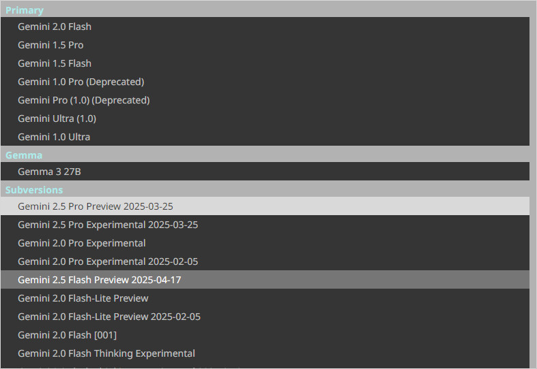Select Gemini 2.5 Pro Experimental 2025-03-25
Screen dimensions: 537x369
click(108, 225)
